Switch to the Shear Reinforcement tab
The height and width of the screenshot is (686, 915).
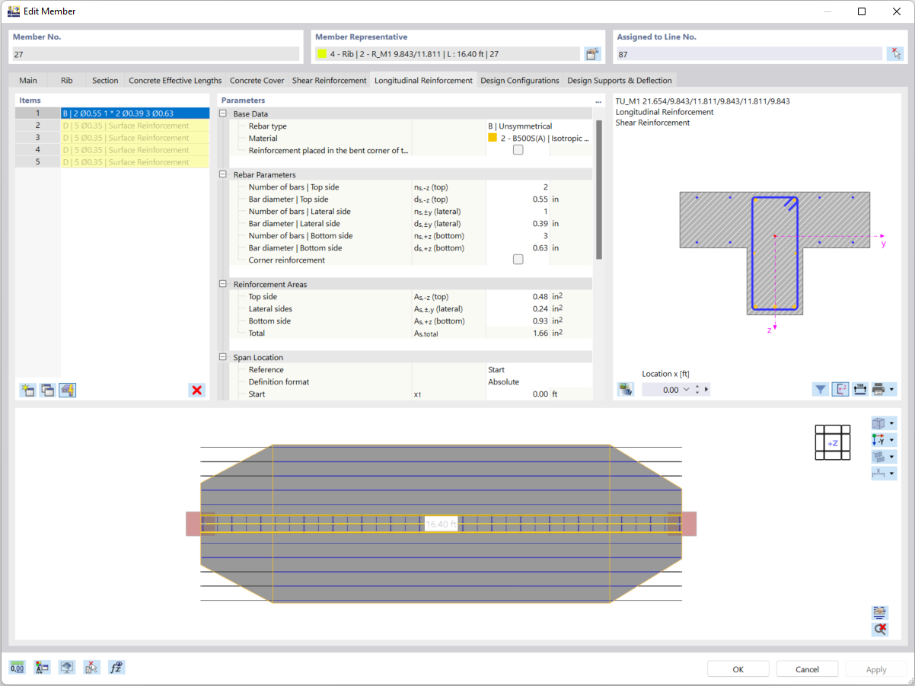(329, 80)
